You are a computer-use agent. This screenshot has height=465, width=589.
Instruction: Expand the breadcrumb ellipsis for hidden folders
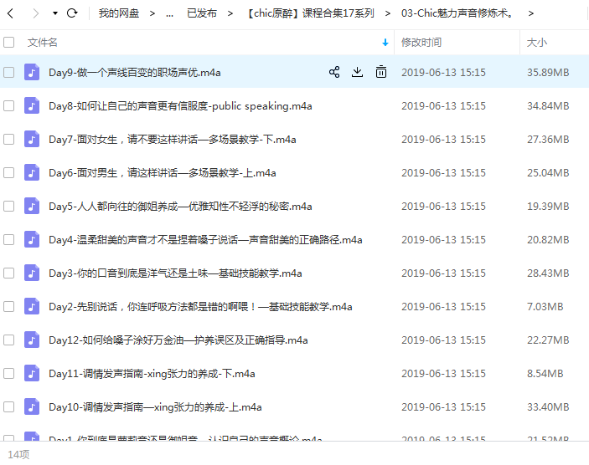click(170, 13)
